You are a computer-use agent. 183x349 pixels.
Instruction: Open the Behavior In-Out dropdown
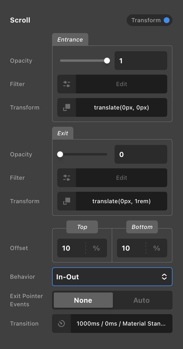[x=112, y=277]
